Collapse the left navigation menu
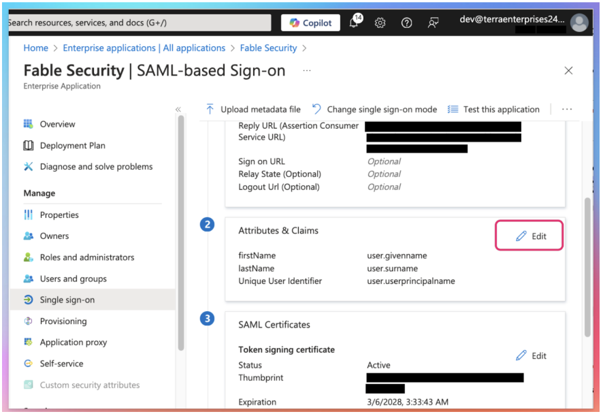Image resolution: width=603 pixels, height=414 pixels. (x=178, y=109)
